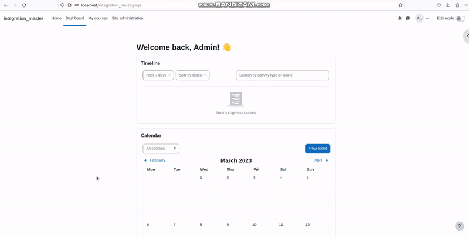This screenshot has height=237, width=469.
Task: Select calendar day 7
Action: tap(174, 225)
